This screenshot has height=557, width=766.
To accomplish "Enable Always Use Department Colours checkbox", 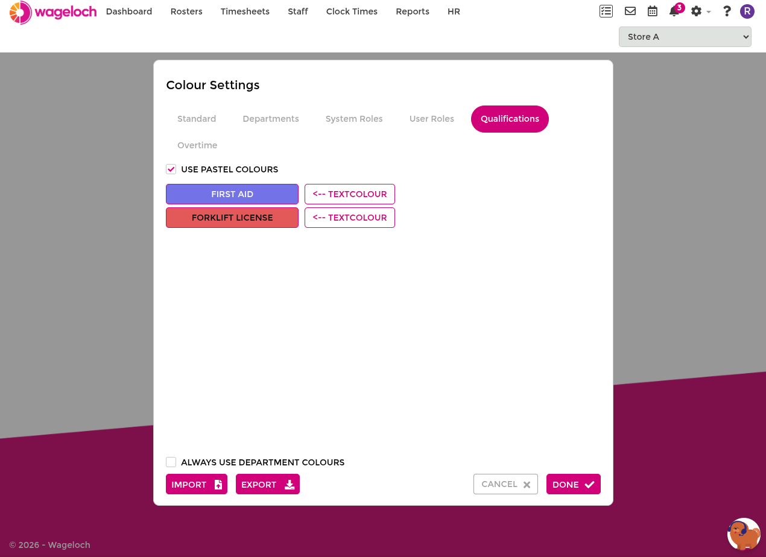I will point(171,462).
